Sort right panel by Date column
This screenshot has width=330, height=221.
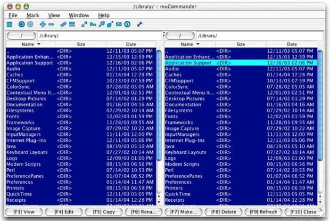tap(292, 44)
